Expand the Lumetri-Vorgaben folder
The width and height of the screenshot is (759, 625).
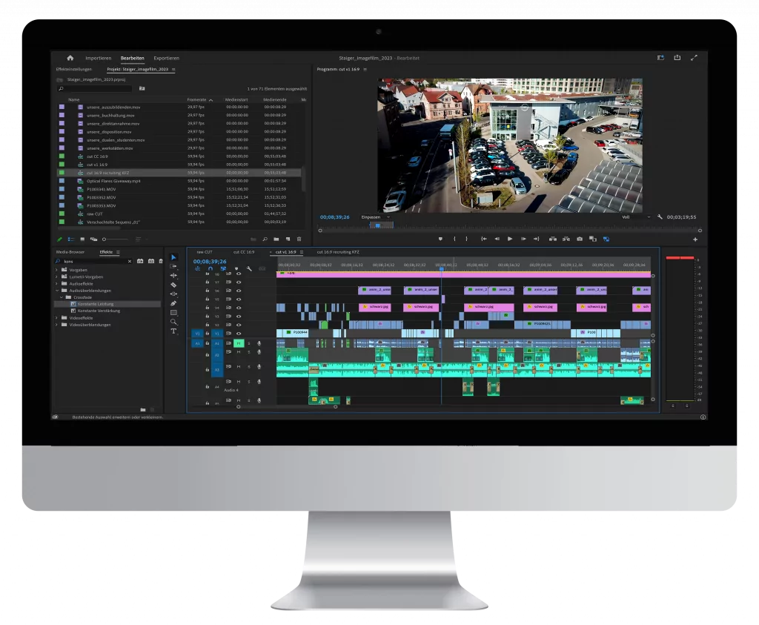[x=57, y=277]
